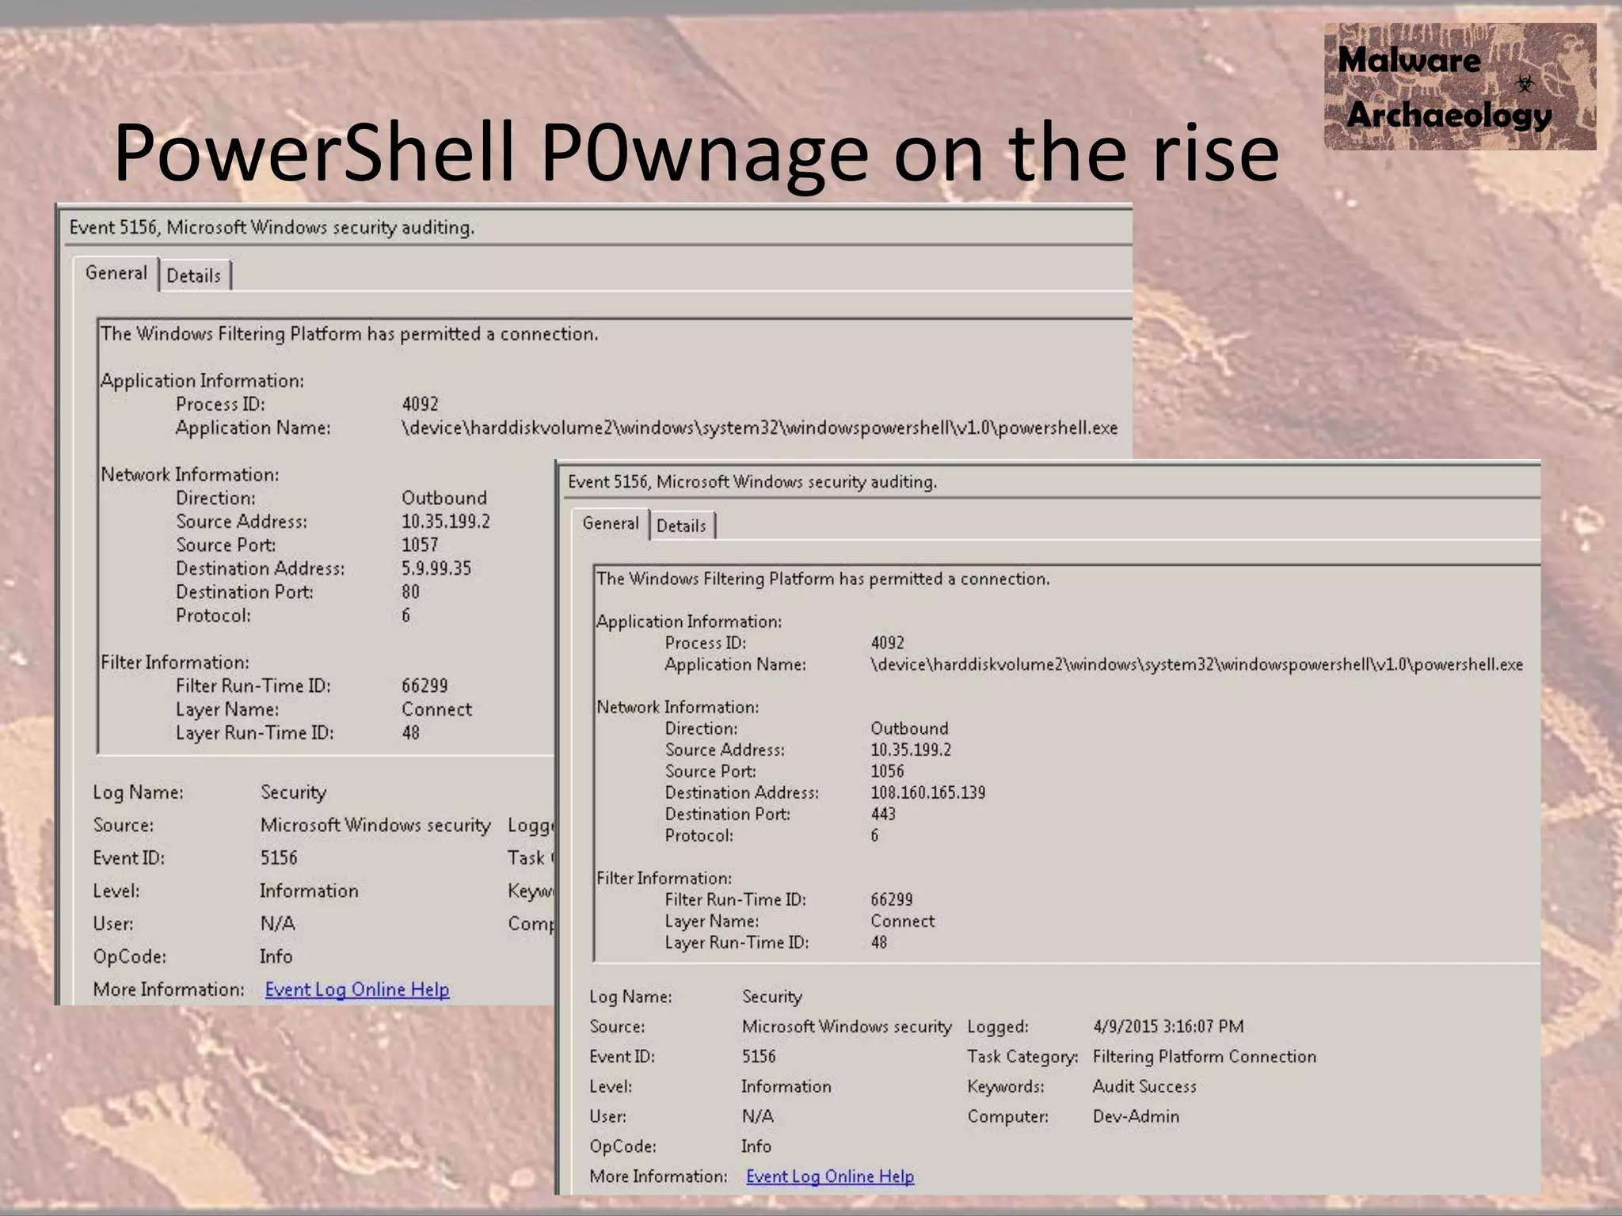Viewport: 1622px width, 1216px height.
Task: Select source address 10.35.199.2 in front window
Action: [911, 750]
